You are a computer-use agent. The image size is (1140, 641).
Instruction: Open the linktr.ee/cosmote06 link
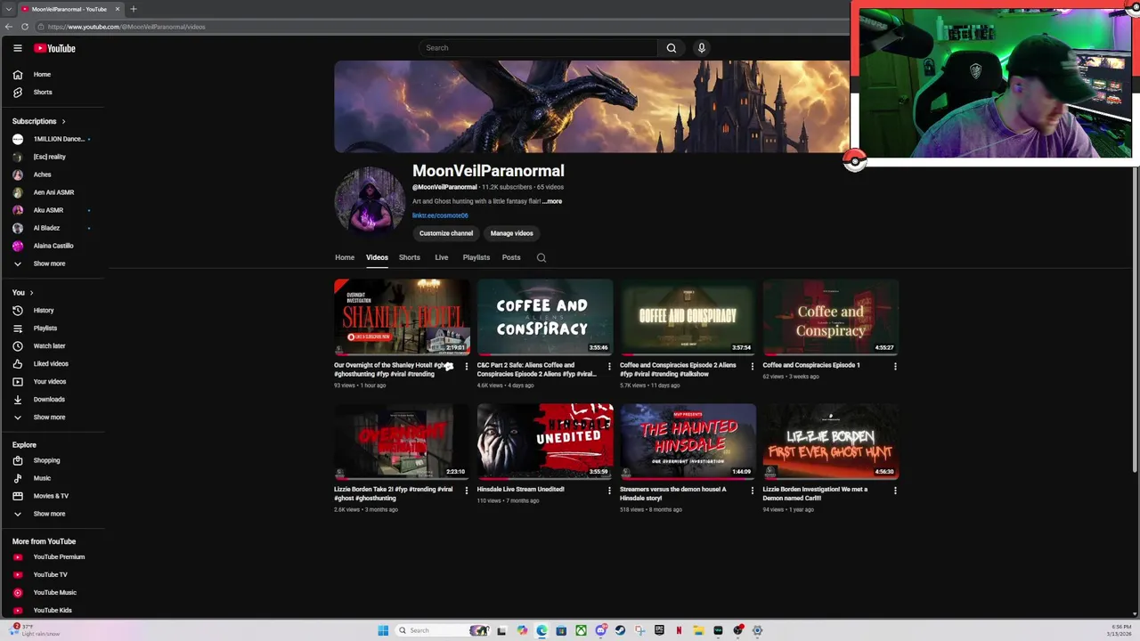tap(440, 215)
